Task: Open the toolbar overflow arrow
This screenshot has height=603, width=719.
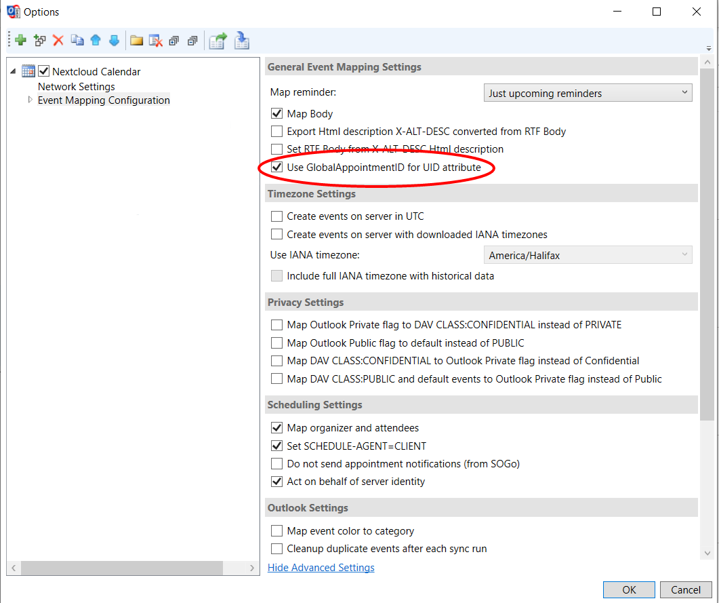Action: (x=709, y=48)
